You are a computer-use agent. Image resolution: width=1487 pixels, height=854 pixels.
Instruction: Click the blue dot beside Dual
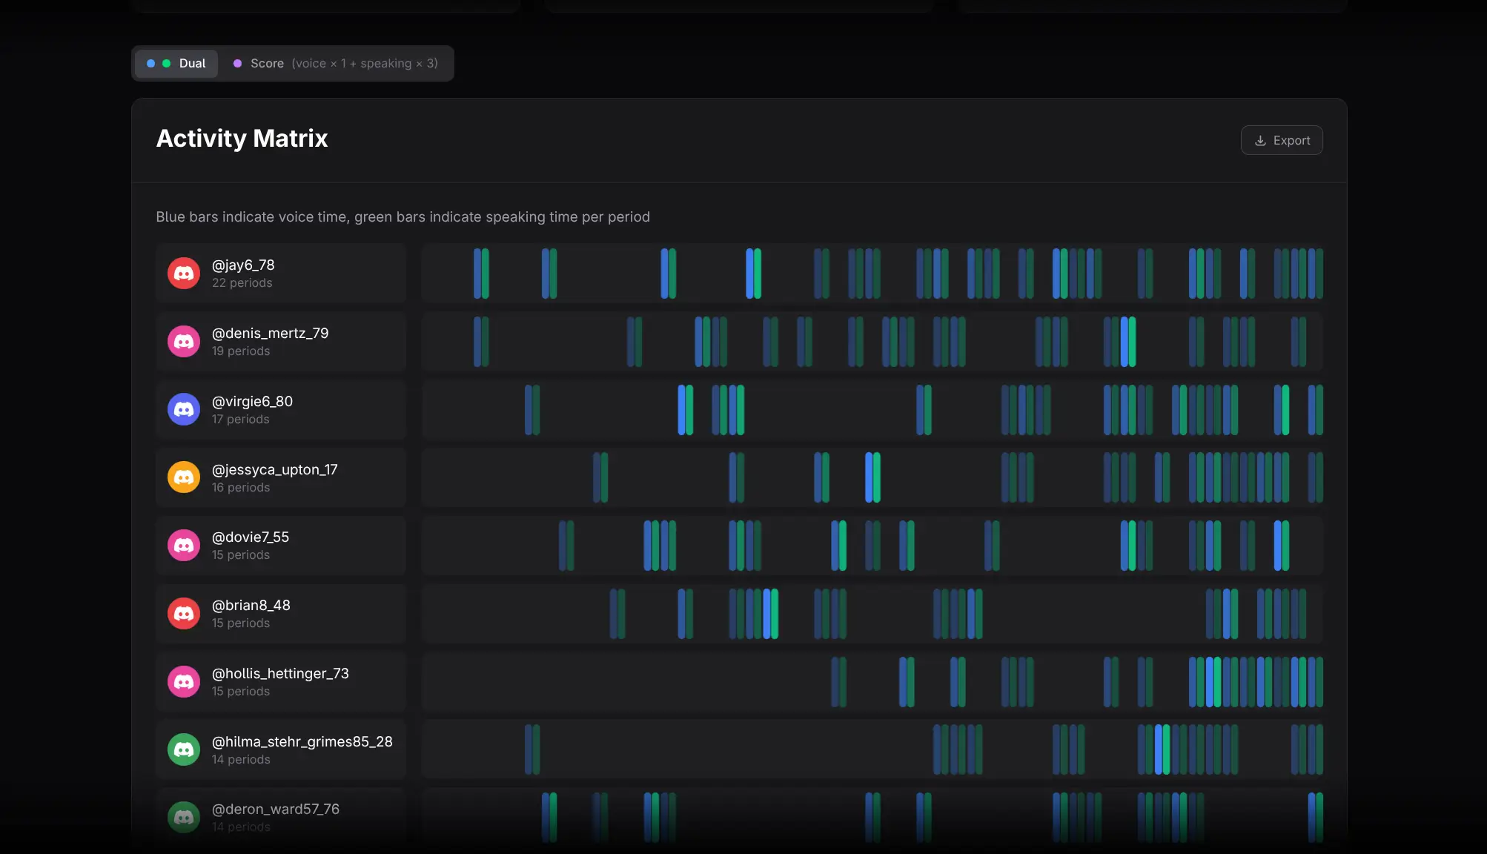pos(151,64)
